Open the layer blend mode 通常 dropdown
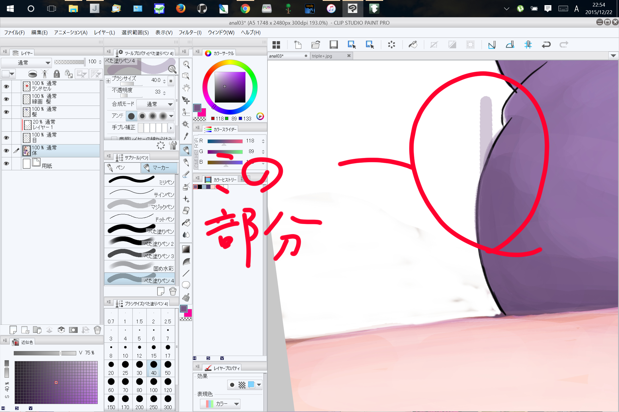 coord(26,63)
